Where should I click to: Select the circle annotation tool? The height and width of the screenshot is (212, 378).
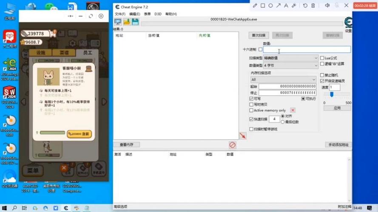click(x=270, y=5)
